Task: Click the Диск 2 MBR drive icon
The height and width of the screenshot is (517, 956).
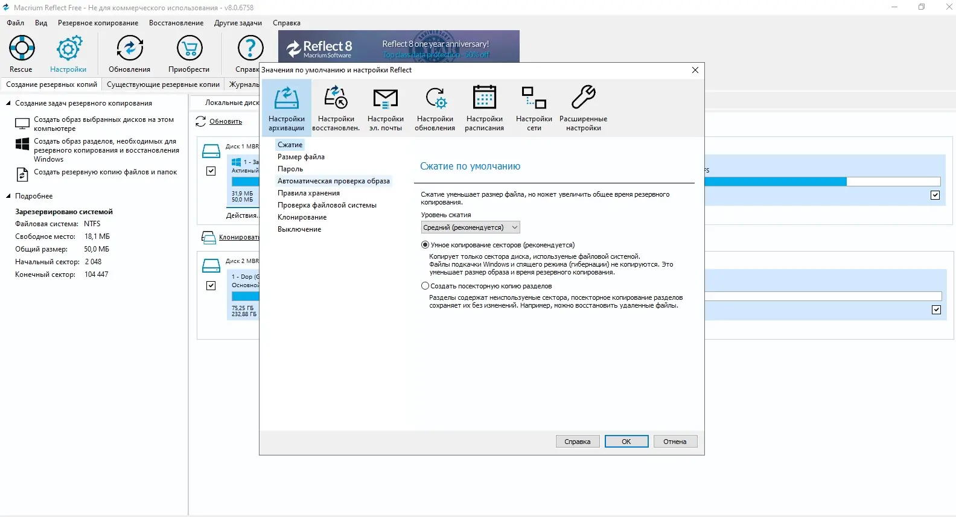Action: [211, 265]
